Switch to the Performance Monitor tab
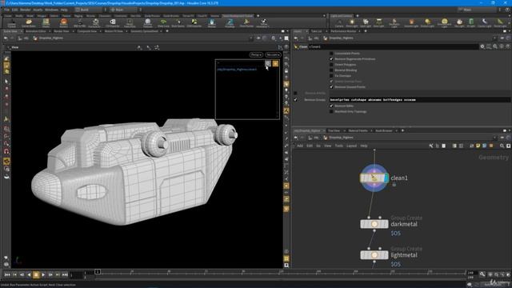The width and height of the screenshot is (512, 288). [343, 31]
